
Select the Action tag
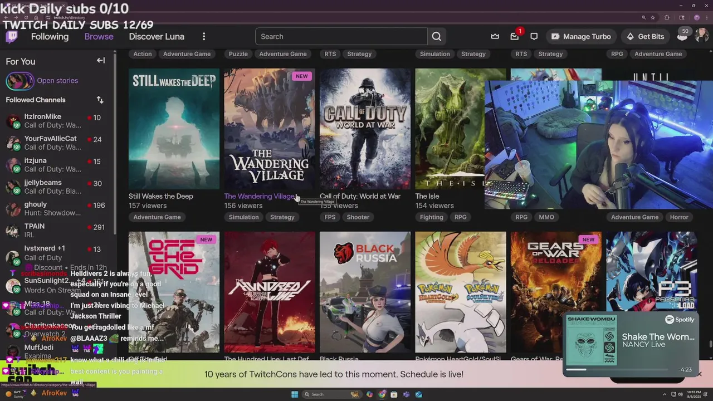pos(143,54)
